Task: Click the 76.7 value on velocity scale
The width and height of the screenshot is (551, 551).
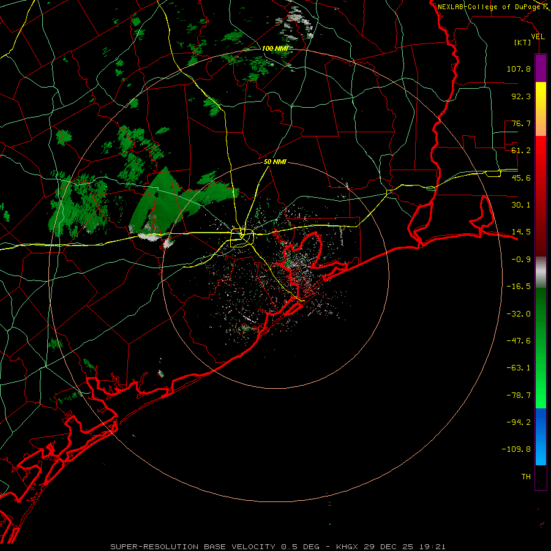Action: [521, 123]
